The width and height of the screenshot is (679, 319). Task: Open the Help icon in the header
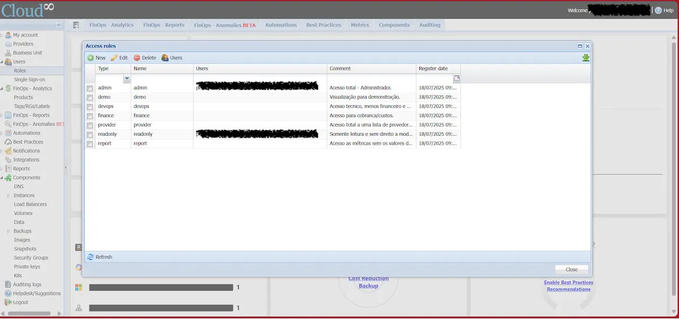click(x=658, y=10)
